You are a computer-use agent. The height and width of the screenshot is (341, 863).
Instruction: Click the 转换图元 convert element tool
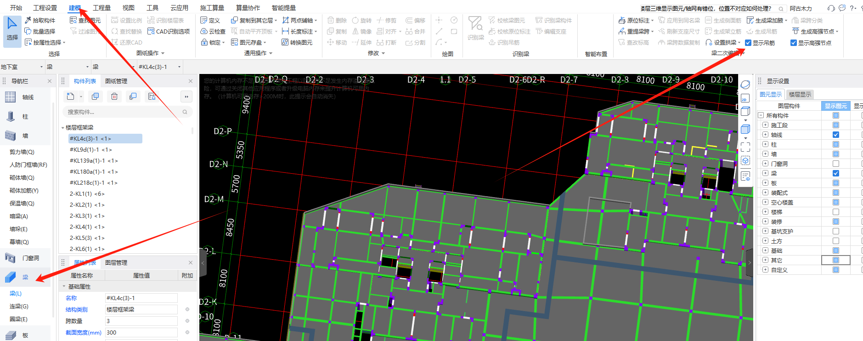pos(297,42)
